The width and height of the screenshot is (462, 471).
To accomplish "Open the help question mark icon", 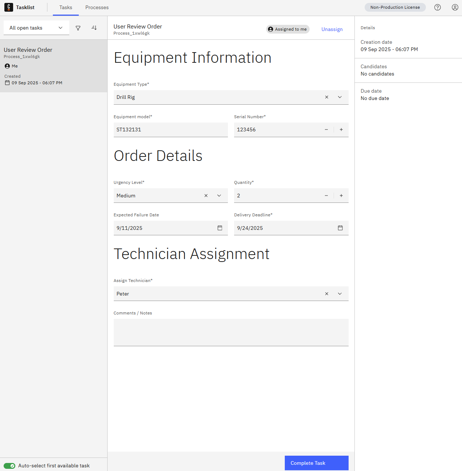I will [x=438, y=7].
